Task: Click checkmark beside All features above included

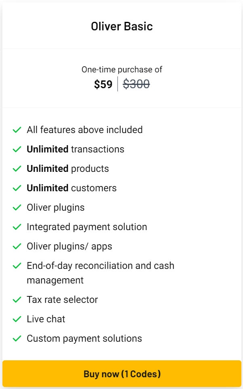Action: pos(17,130)
